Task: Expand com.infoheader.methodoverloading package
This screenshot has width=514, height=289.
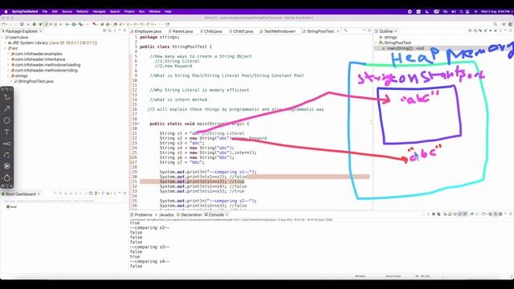Action: [8, 65]
